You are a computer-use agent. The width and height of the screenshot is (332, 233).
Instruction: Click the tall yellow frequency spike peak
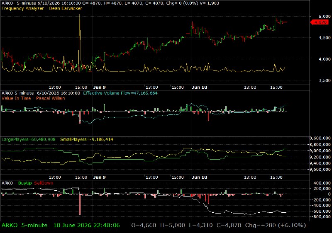coord(80,15)
